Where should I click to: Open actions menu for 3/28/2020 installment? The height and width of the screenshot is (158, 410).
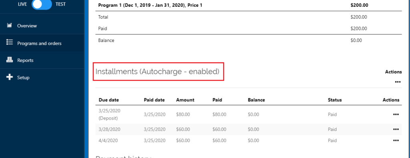[396, 129]
